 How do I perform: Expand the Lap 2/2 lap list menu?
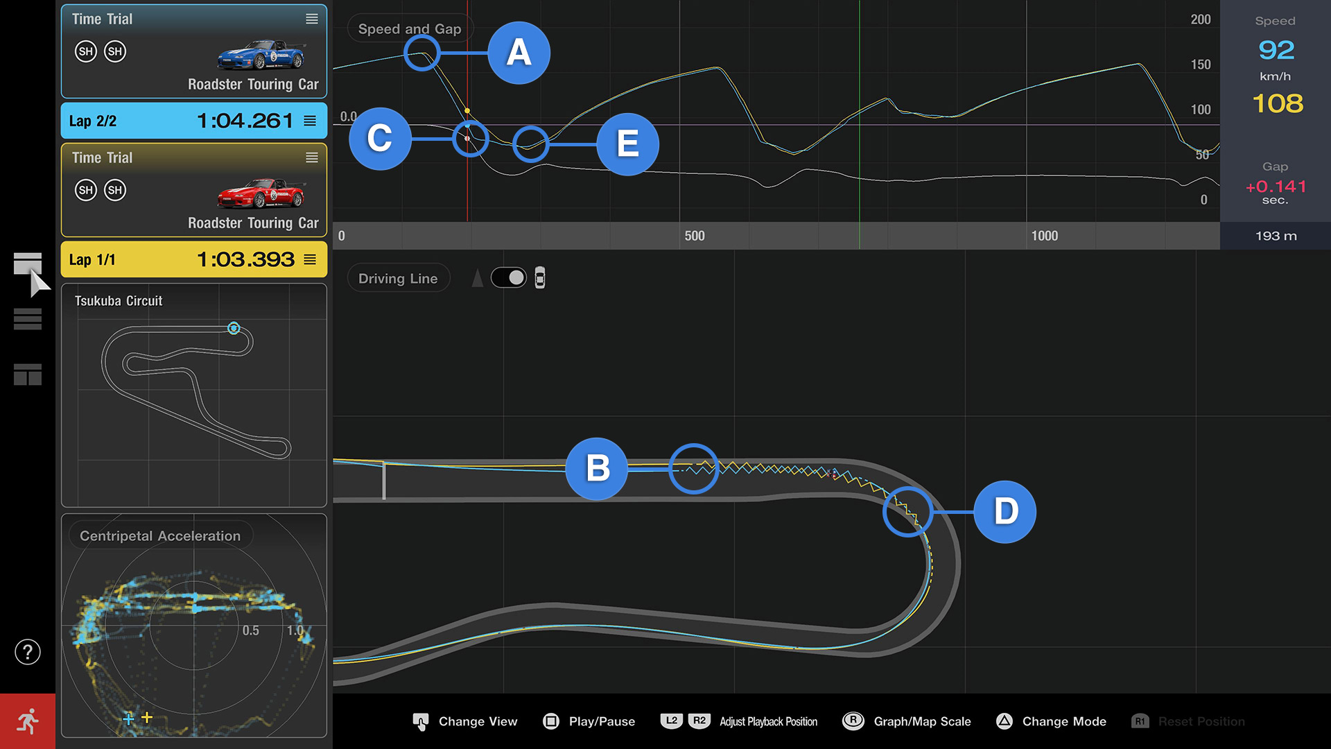coord(310,121)
